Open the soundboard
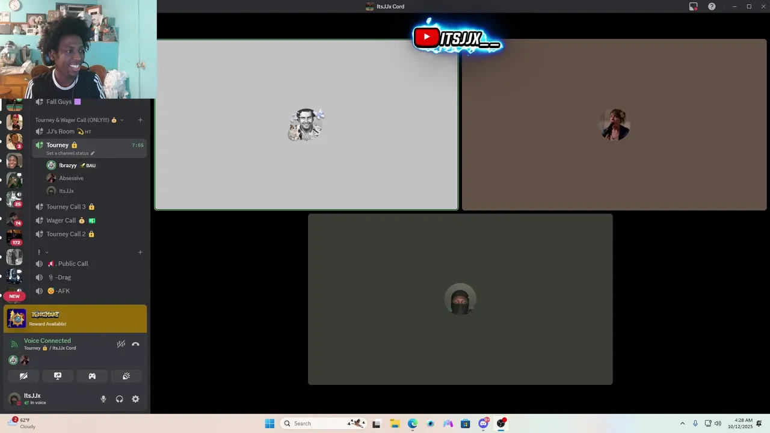This screenshot has height=433, width=770. 126,376
